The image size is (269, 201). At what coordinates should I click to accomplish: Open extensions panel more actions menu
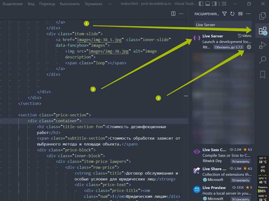[248, 14]
